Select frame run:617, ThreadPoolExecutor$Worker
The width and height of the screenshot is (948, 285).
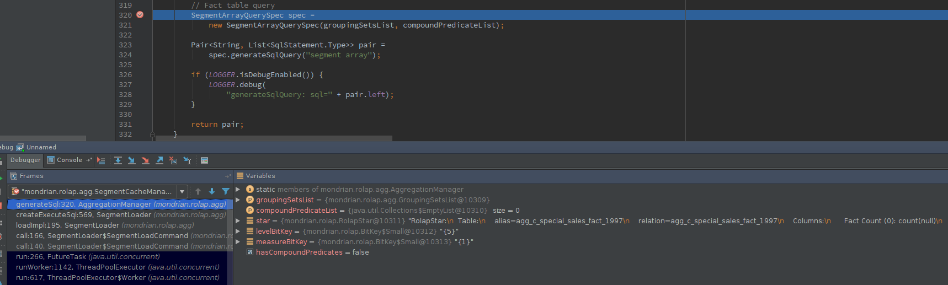tap(120, 277)
